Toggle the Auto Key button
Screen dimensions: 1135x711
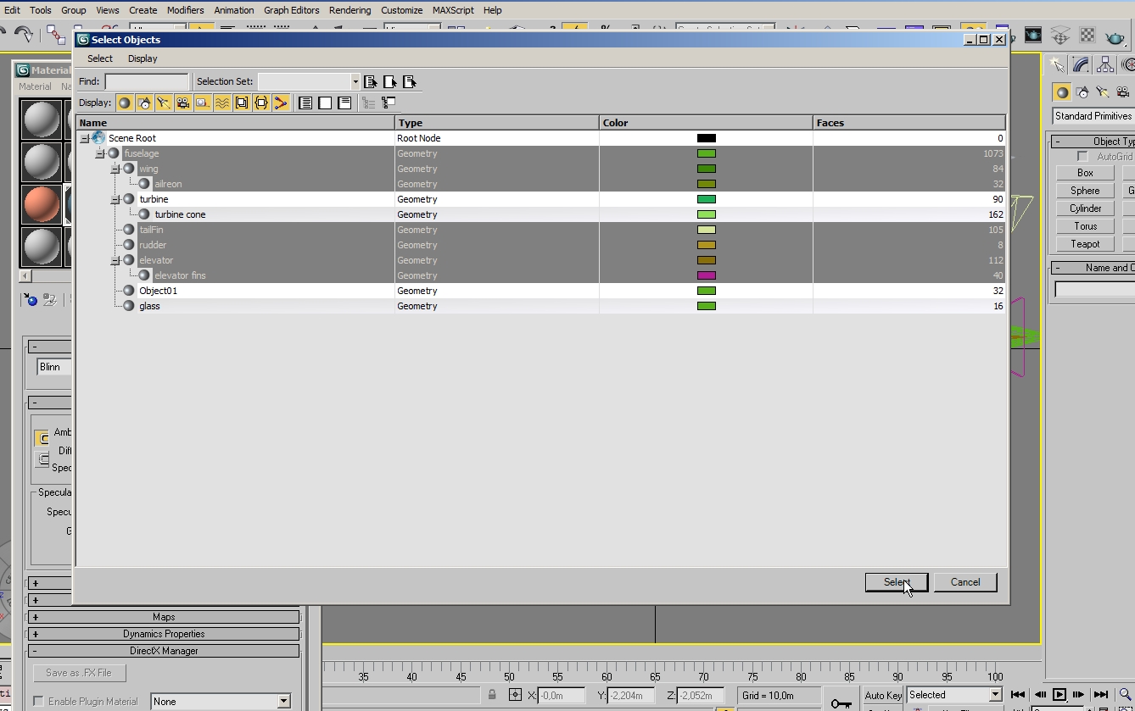882,696
